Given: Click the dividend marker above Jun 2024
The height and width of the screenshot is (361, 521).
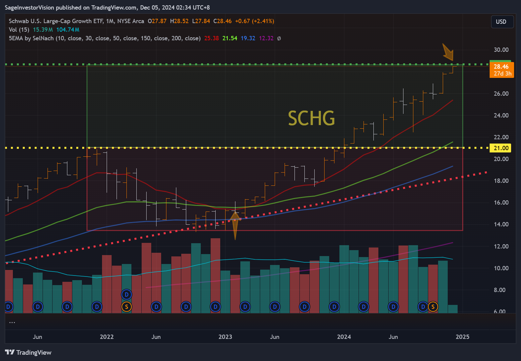Looking at the screenshot, I should pyautogui.click(x=393, y=307).
